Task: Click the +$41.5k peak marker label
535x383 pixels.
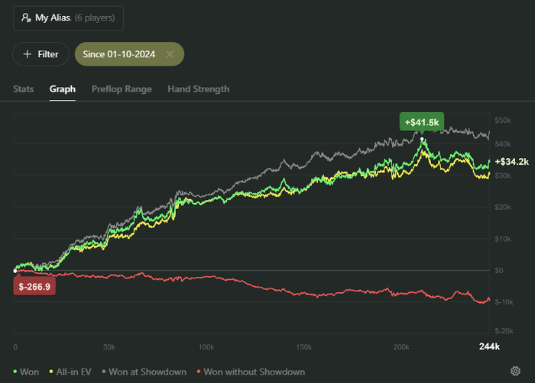Action: 422,122
